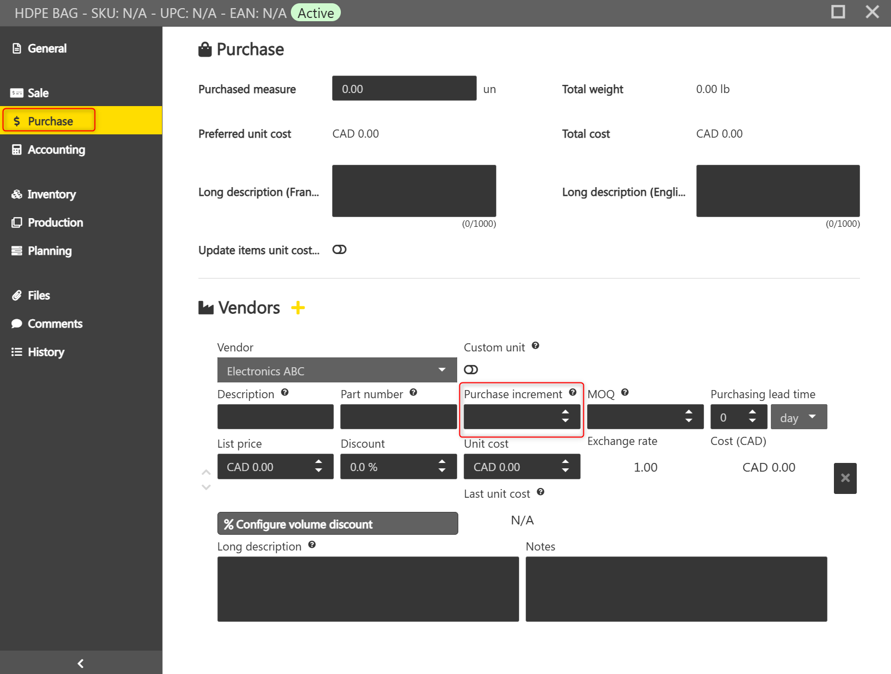The height and width of the screenshot is (674, 891).
Task: Switch to the Accounting section
Action: tap(56, 150)
